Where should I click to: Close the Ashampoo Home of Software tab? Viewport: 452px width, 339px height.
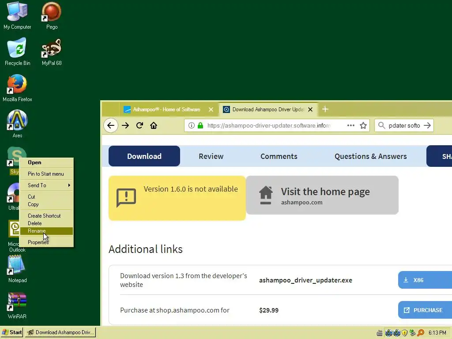(x=211, y=109)
